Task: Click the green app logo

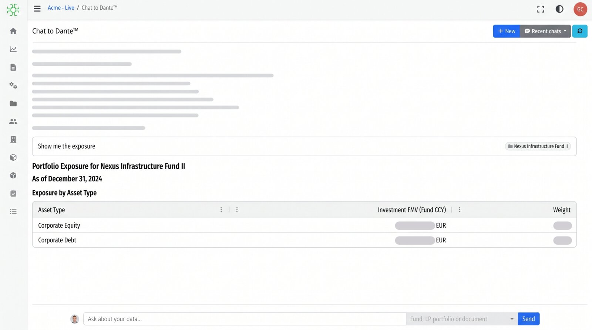Action: 13,10
